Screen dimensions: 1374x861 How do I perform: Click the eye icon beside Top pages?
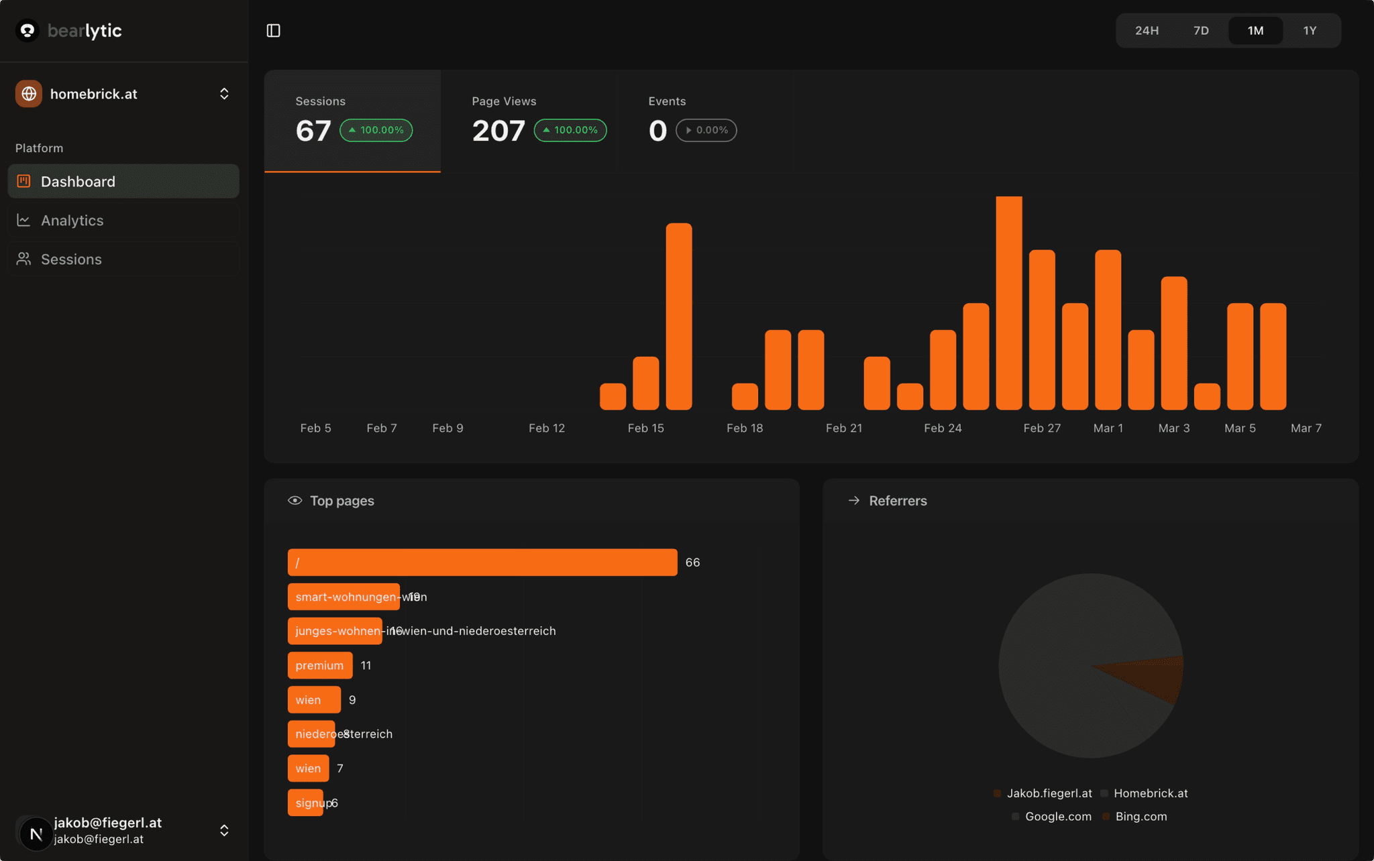point(295,500)
